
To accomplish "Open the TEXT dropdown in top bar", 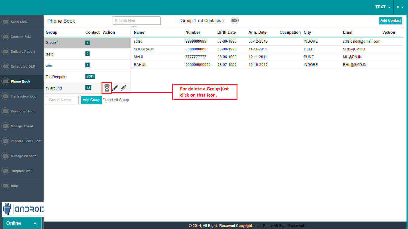I will tap(383, 7).
